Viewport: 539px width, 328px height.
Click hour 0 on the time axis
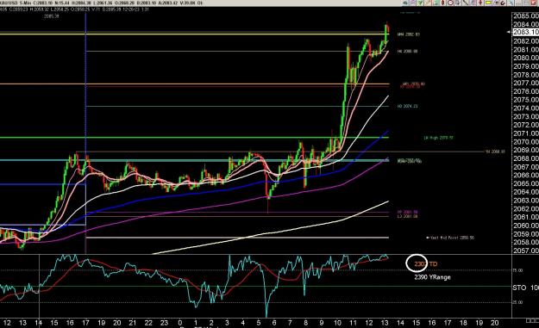click(x=180, y=323)
